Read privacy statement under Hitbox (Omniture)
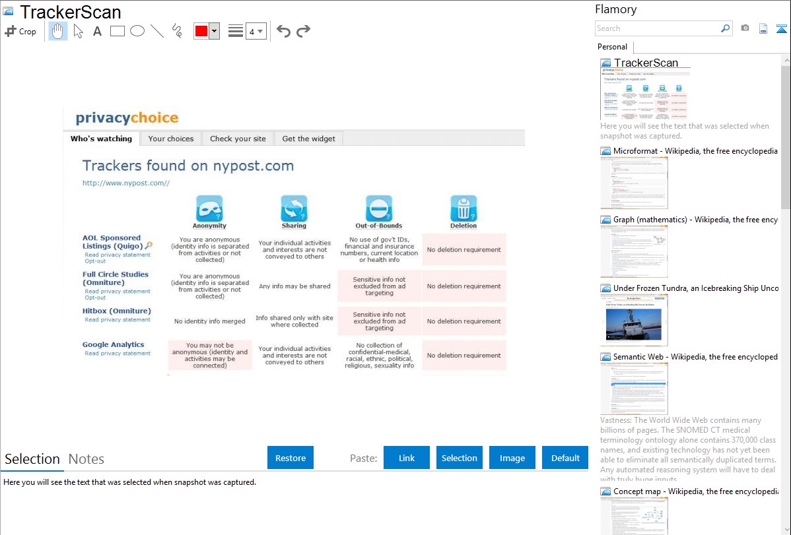This screenshot has width=791, height=535. point(118,320)
